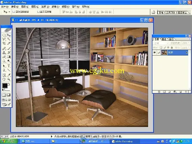Switch to Full Screen with menu bar
The height and width of the screenshot is (144, 192).
tap(6, 100)
